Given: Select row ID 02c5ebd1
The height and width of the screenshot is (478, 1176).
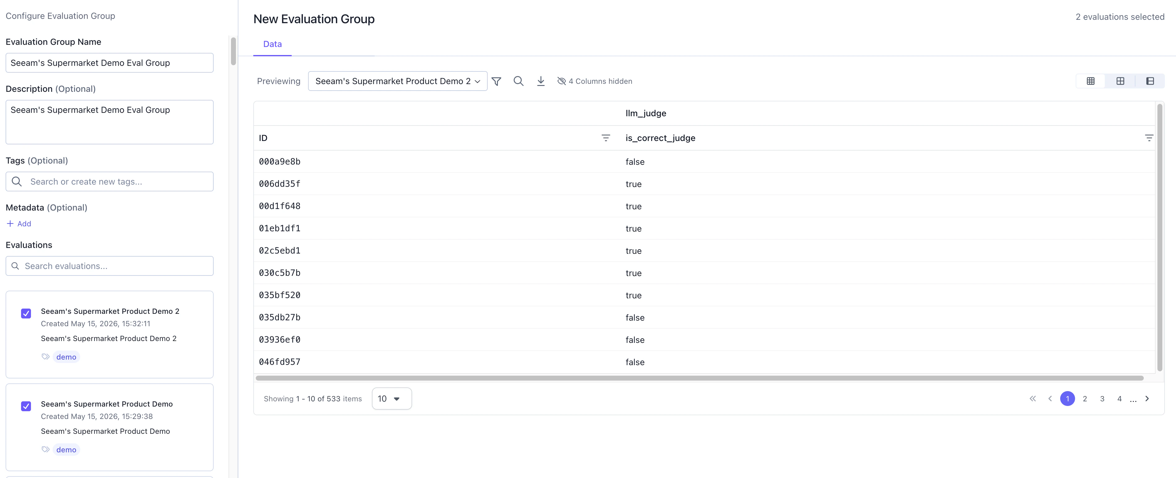Looking at the screenshot, I should (x=279, y=251).
